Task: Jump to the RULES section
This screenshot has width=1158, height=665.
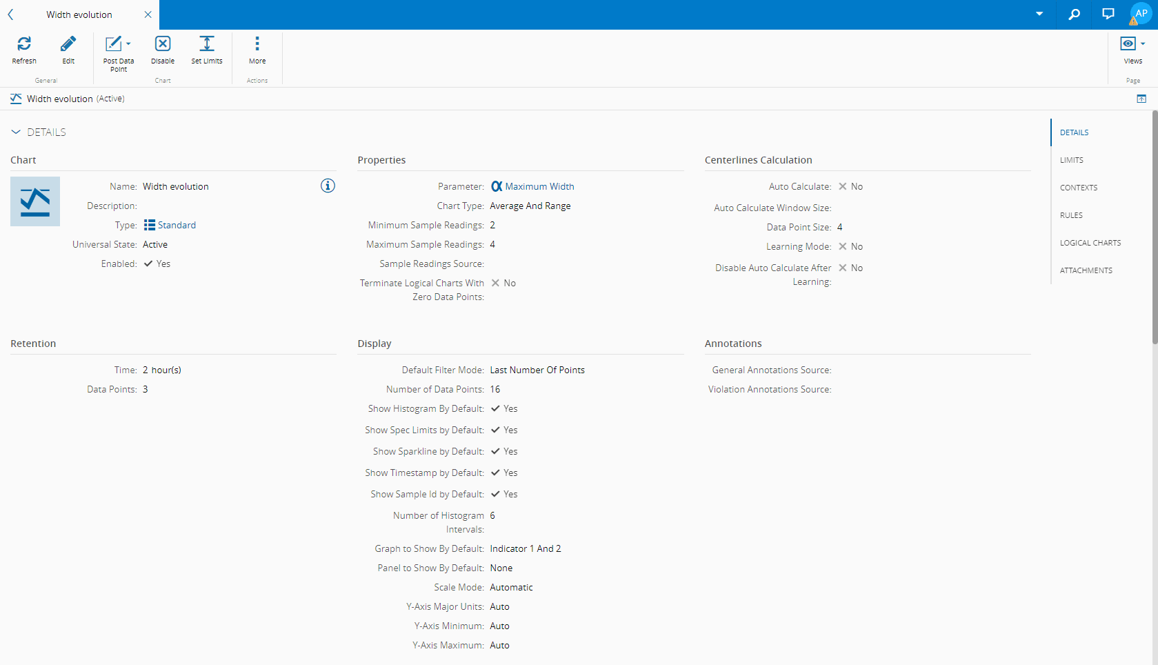Action: click(1071, 215)
